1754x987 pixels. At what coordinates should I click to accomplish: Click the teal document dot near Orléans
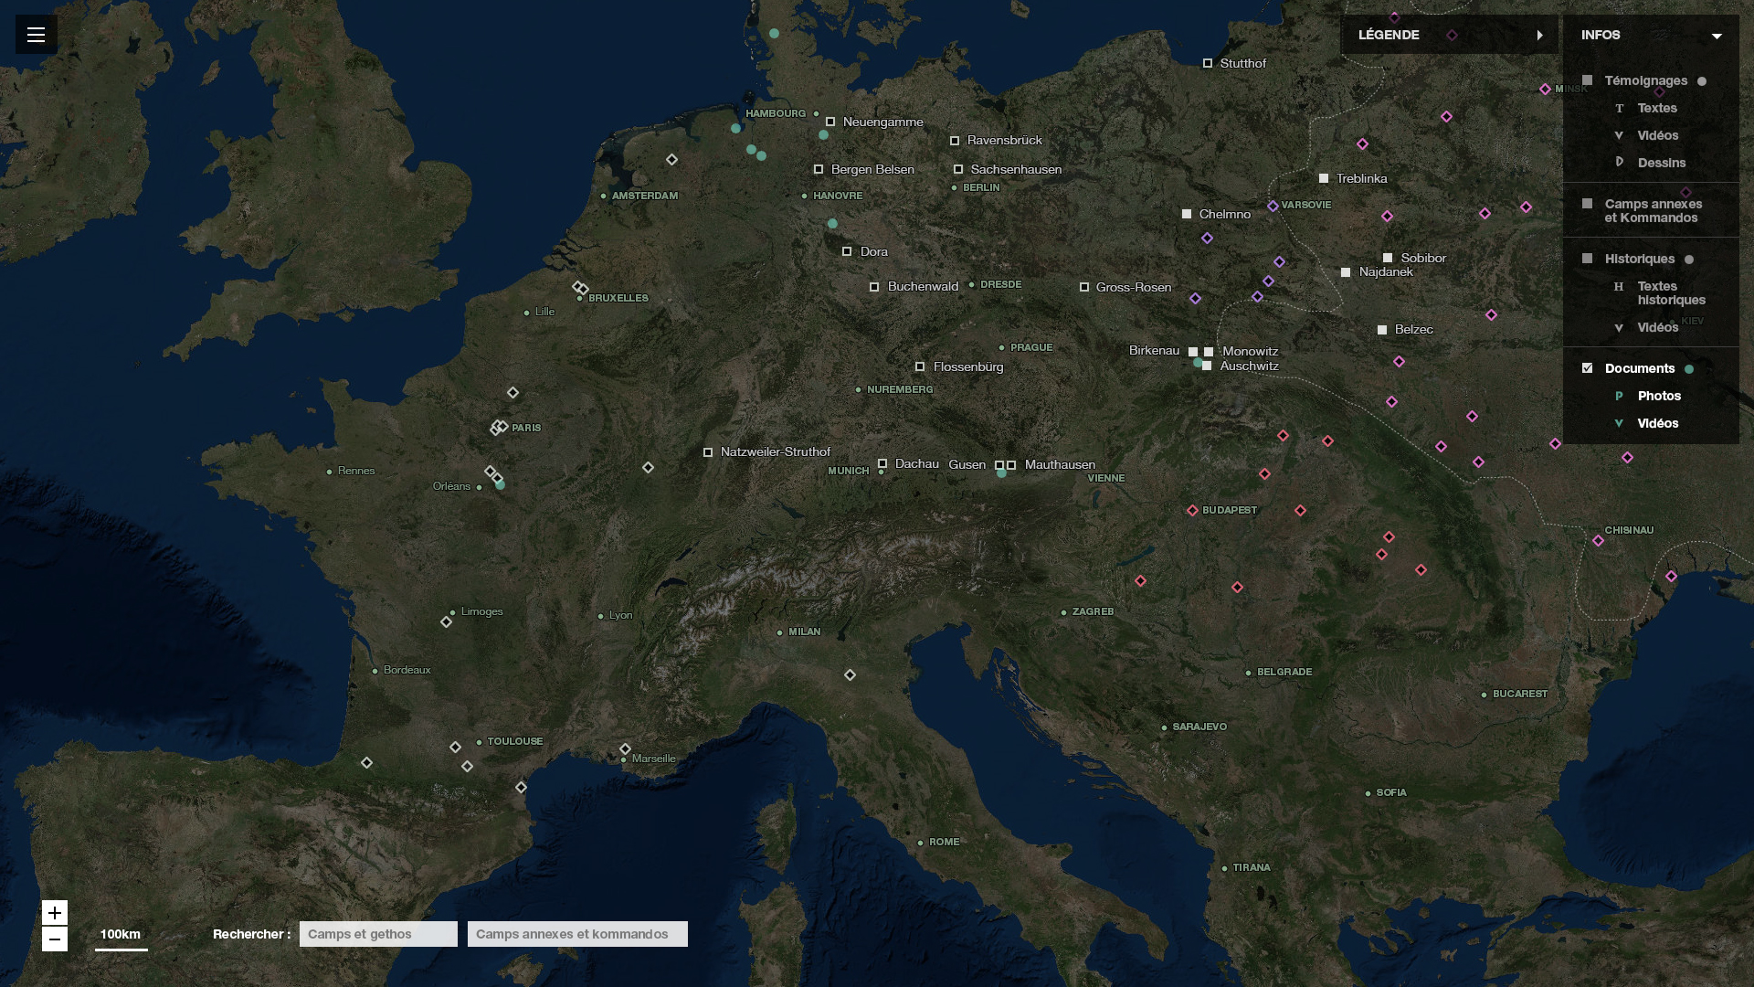coord(500,484)
